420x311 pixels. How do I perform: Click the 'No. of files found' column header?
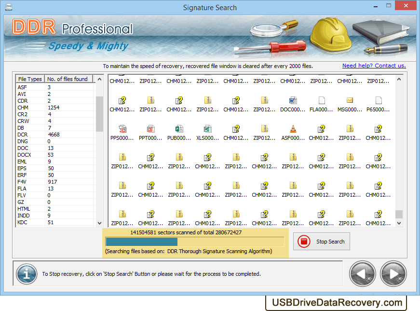point(68,79)
